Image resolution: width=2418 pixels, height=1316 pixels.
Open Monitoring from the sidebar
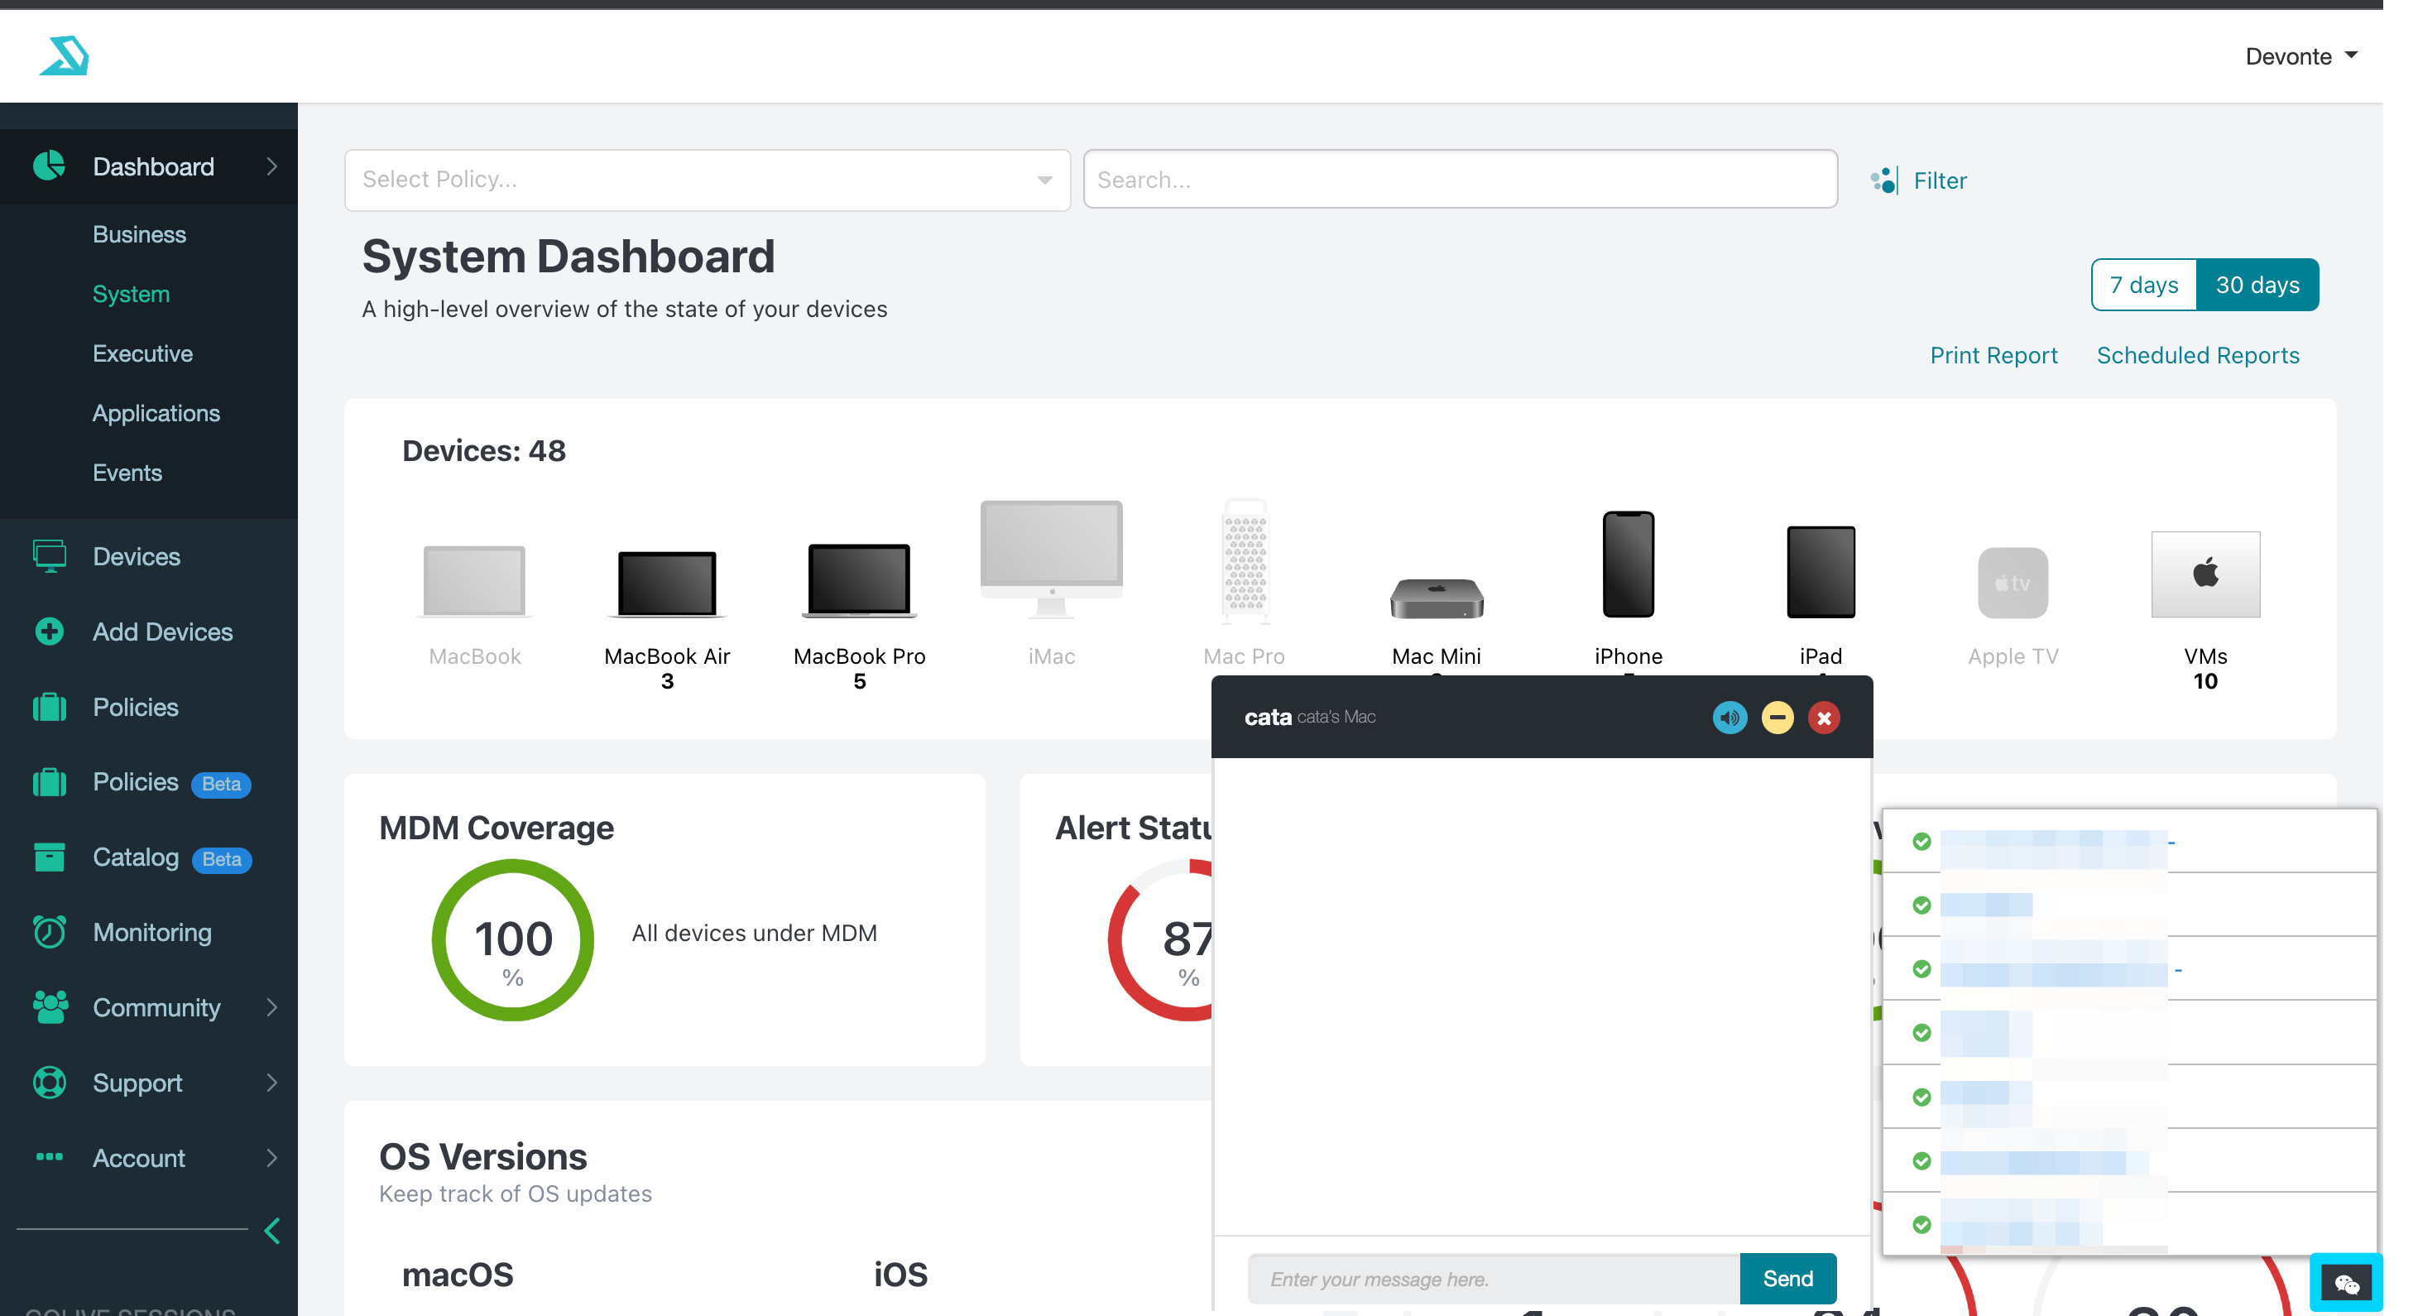pyautogui.click(x=152, y=932)
